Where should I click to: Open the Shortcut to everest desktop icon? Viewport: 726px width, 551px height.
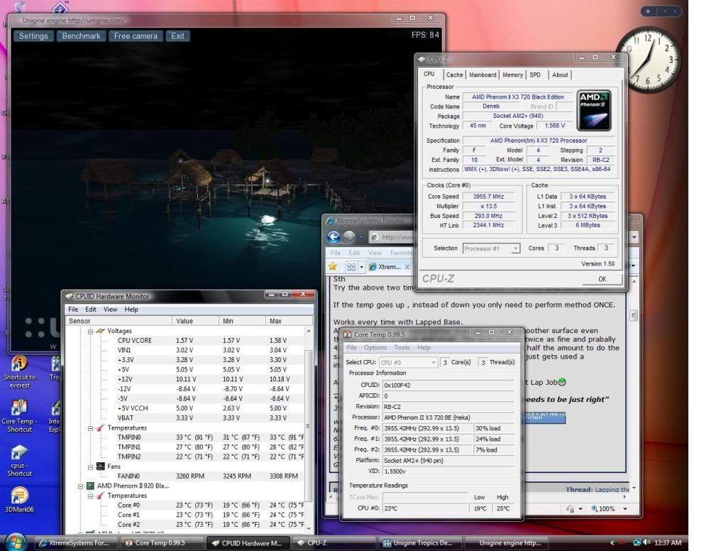(19, 372)
